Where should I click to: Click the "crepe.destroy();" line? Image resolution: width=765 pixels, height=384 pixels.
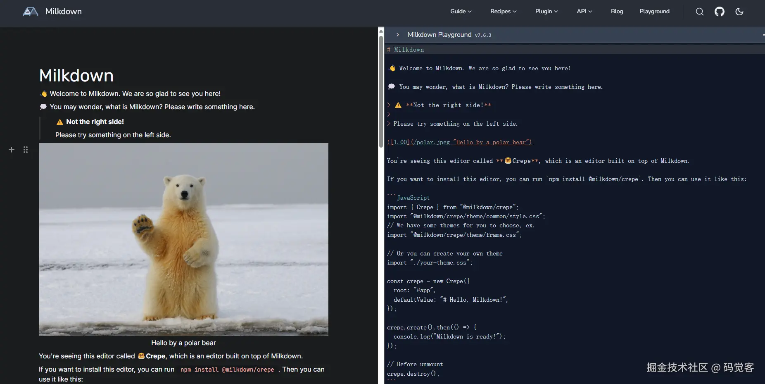pos(413,374)
